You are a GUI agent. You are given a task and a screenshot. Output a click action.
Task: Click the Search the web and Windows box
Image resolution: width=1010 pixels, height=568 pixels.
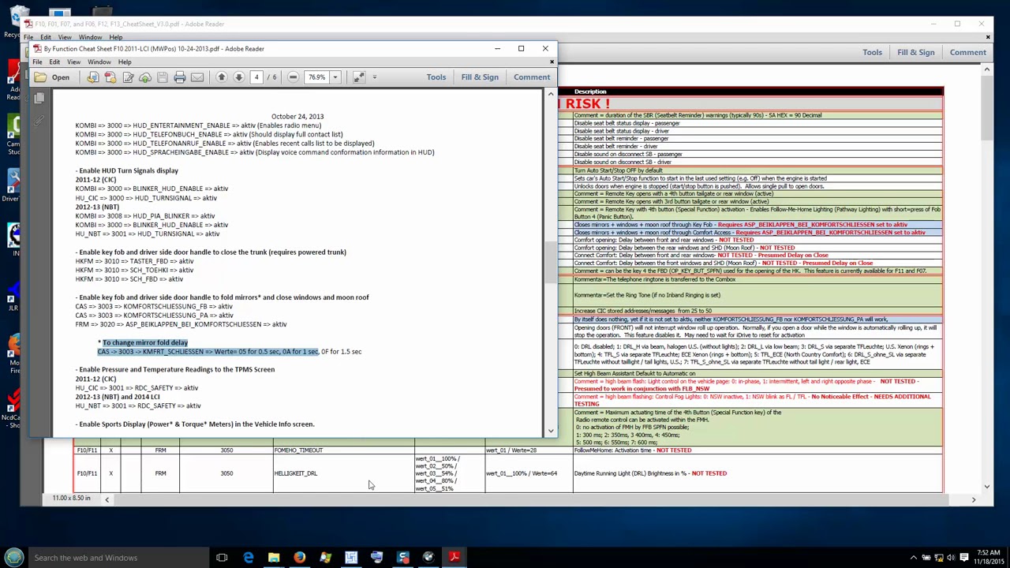pyautogui.click(x=118, y=558)
